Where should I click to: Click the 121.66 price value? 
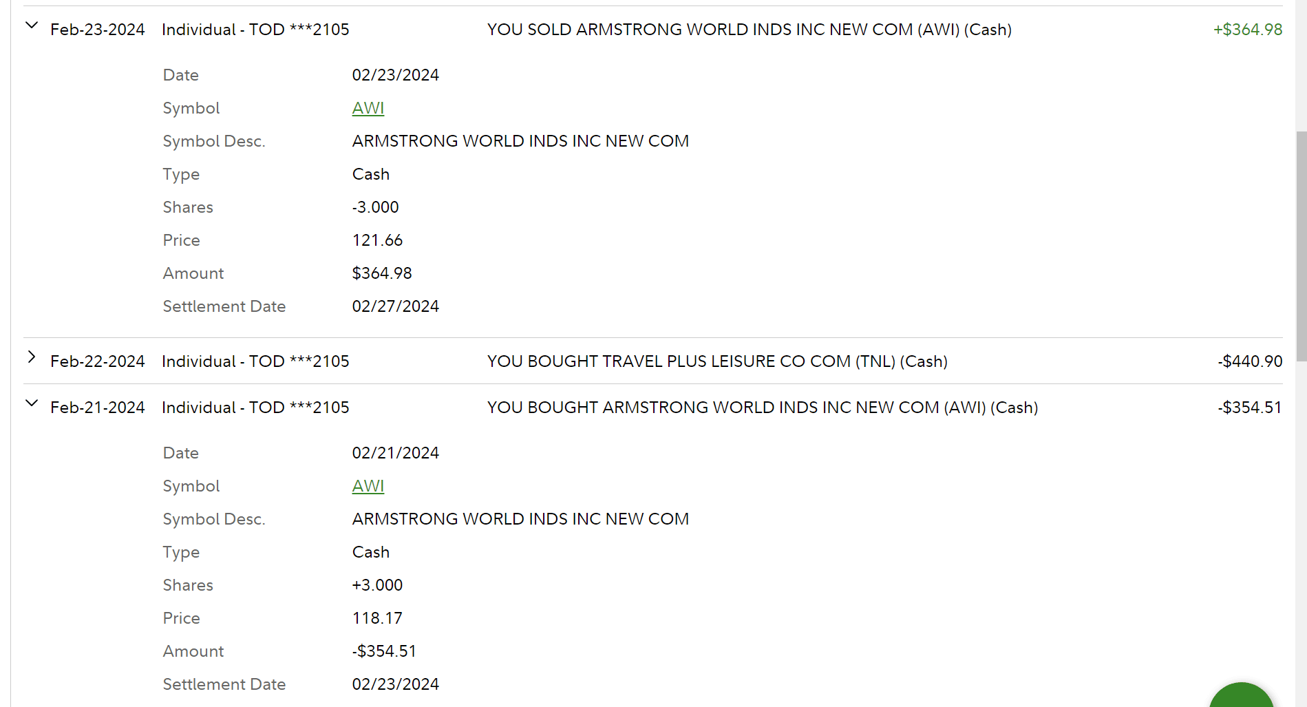pyautogui.click(x=377, y=240)
